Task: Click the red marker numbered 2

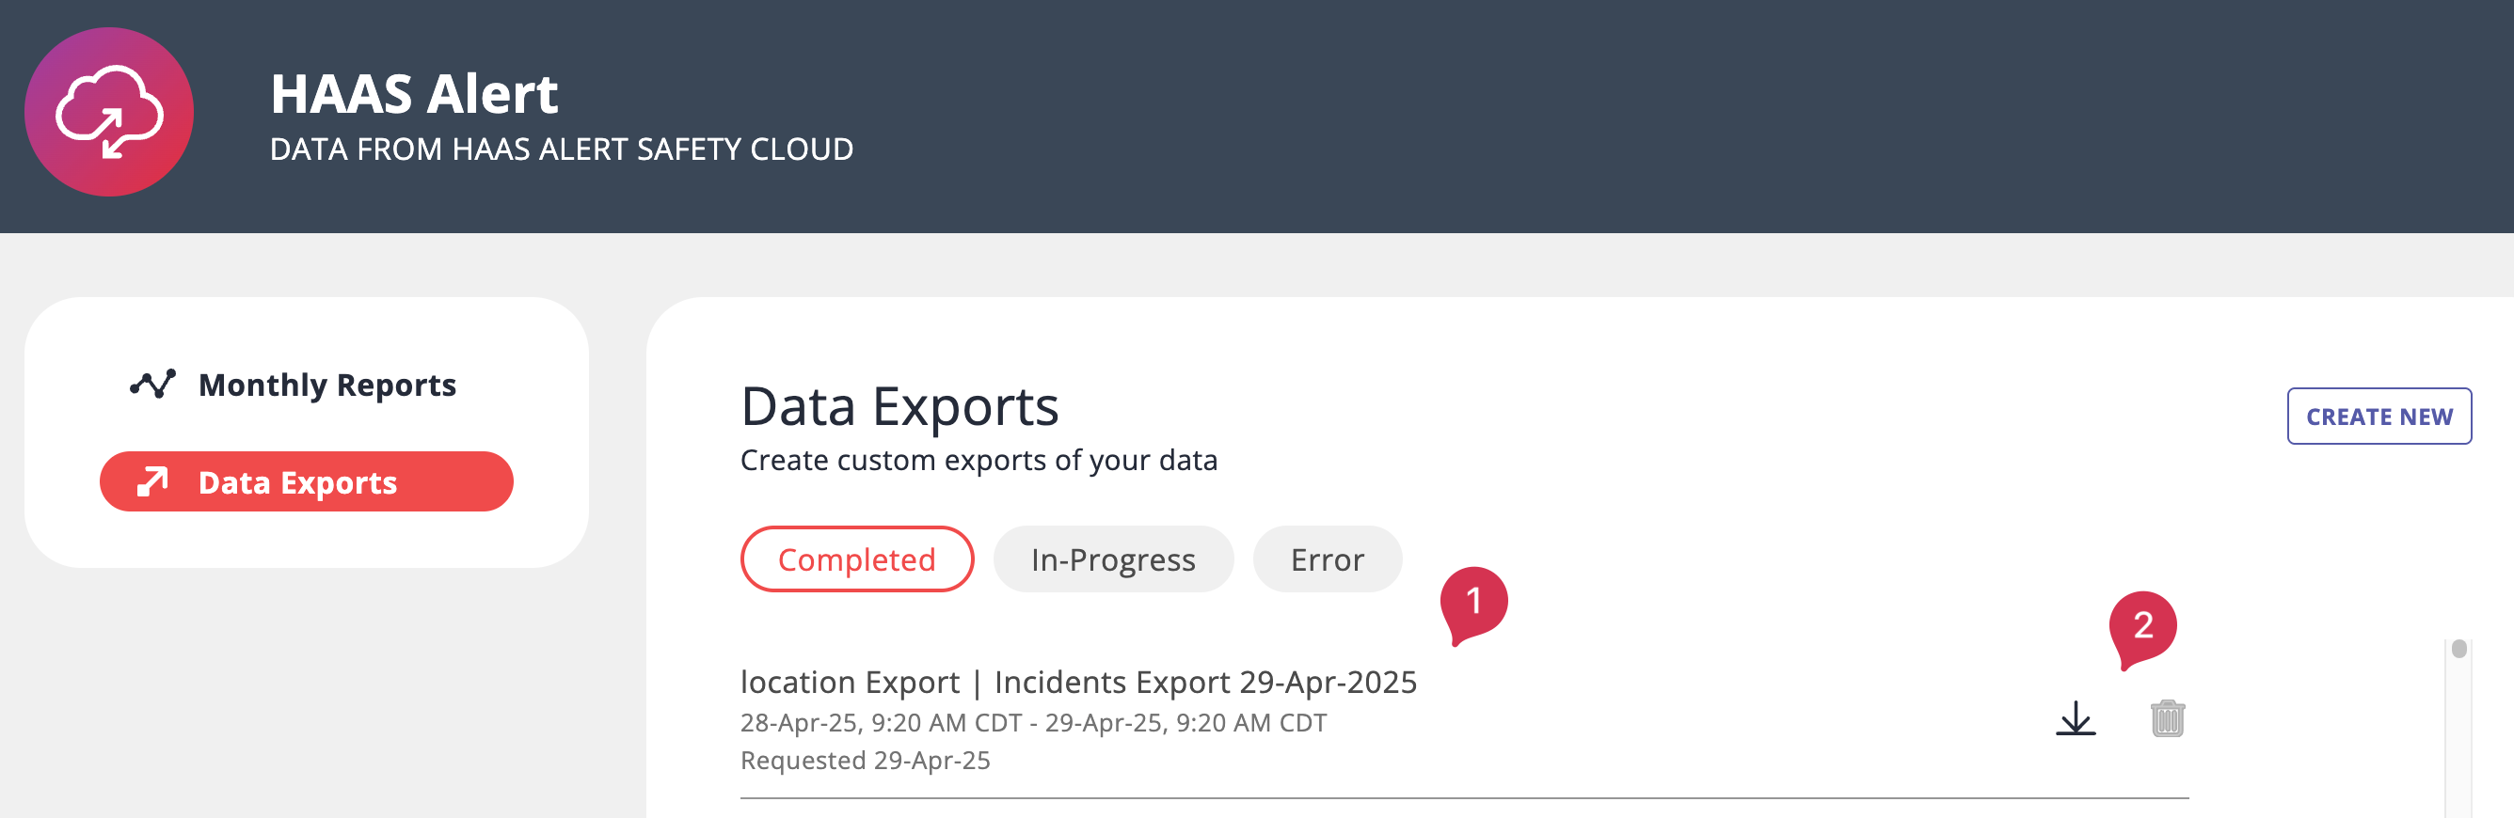Action: coord(2142,626)
